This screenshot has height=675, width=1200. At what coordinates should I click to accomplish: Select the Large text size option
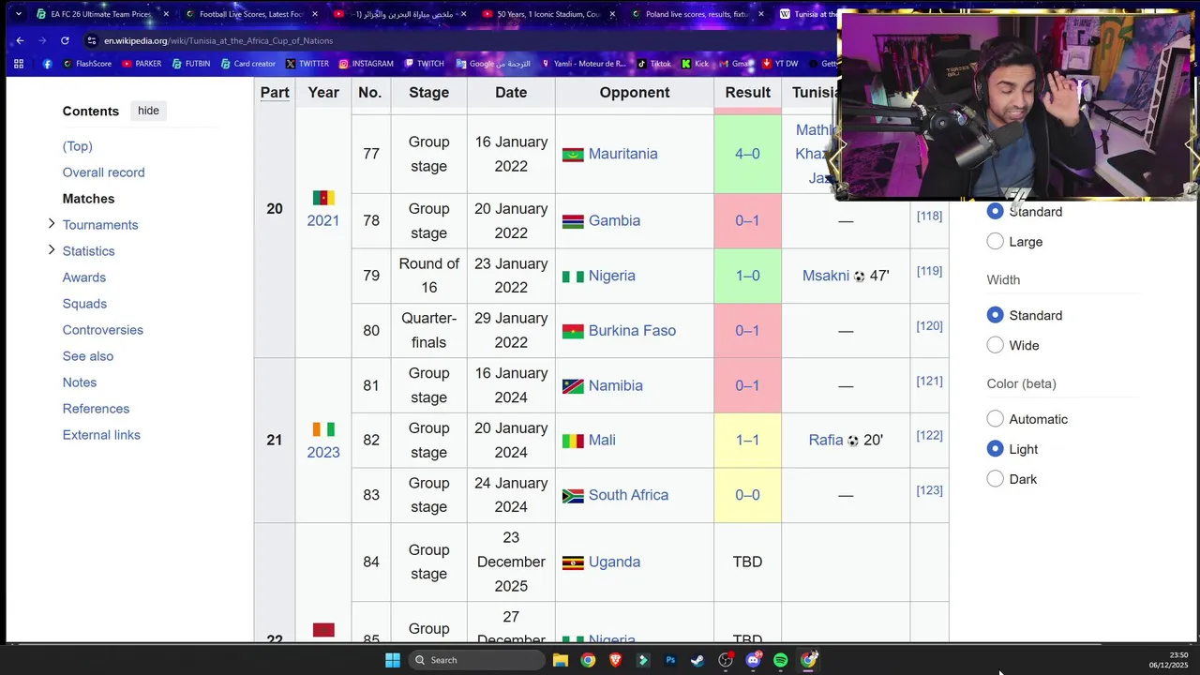tap(996, 242)
